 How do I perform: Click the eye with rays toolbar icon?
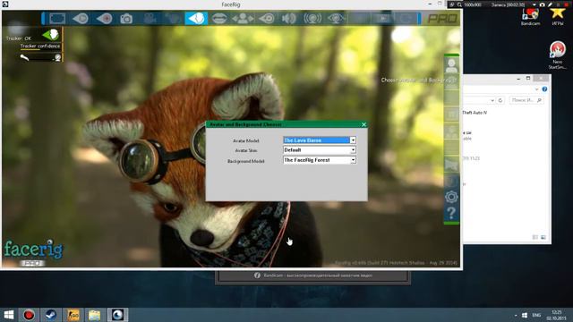336,18
